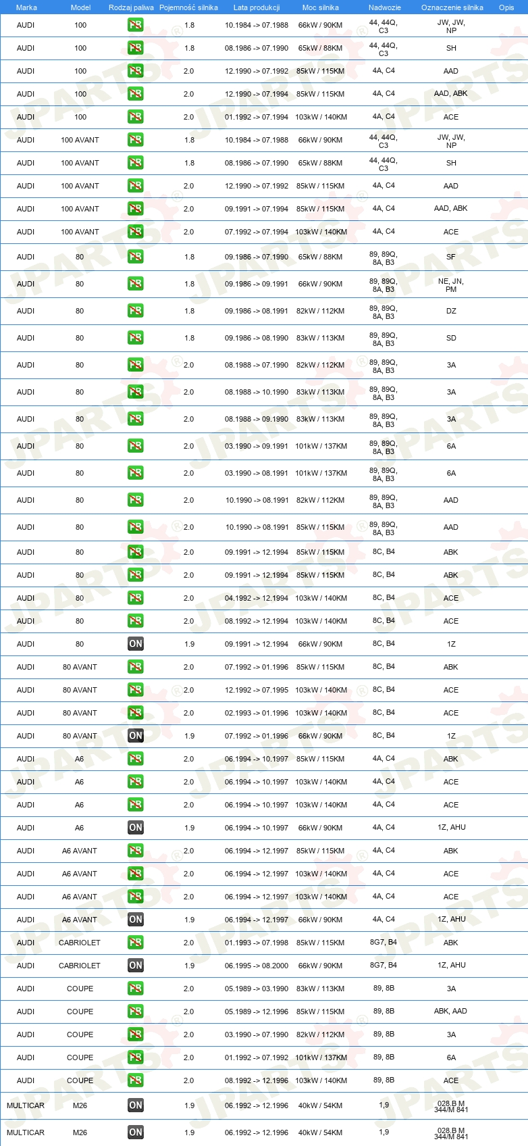Click the CABRIOLET model cell in the ABK row
This screenshot has width=528, height=1146.
[x=80, y=943]
